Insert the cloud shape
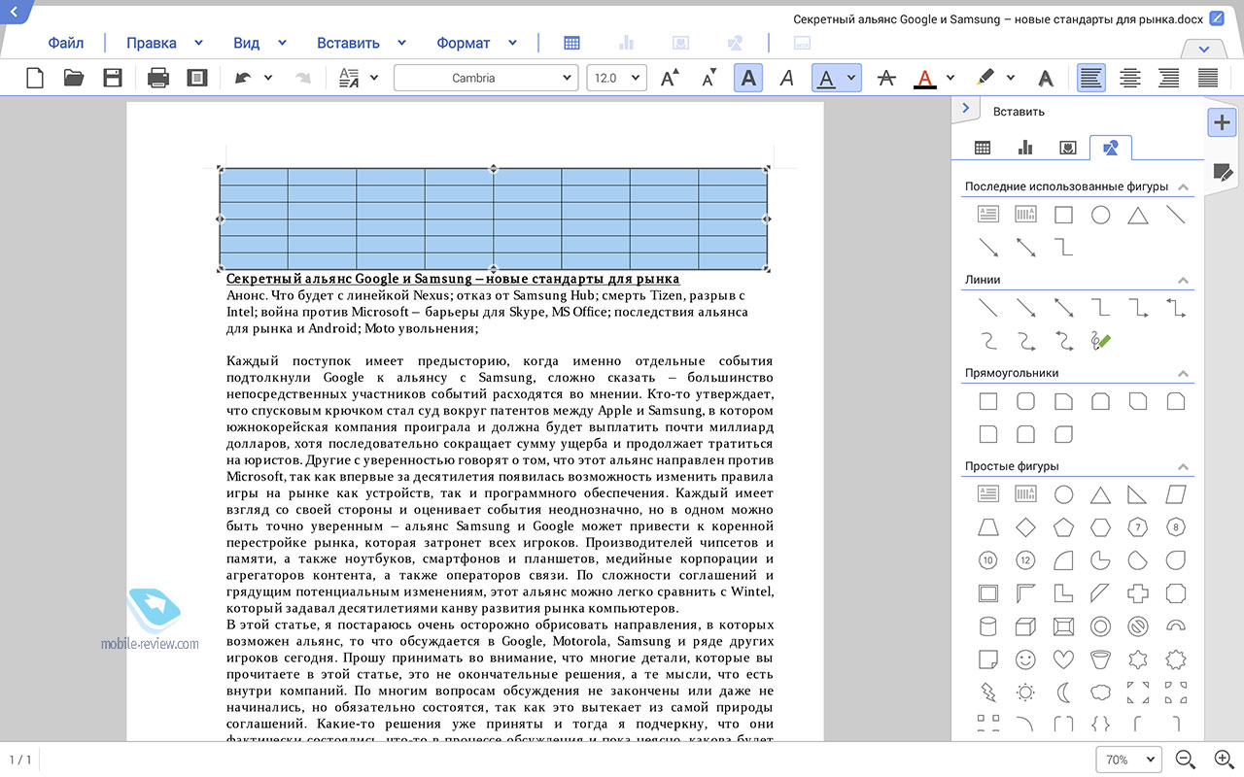The image size is (1244, 777). pyautogui.click(x=1101, y=693)
